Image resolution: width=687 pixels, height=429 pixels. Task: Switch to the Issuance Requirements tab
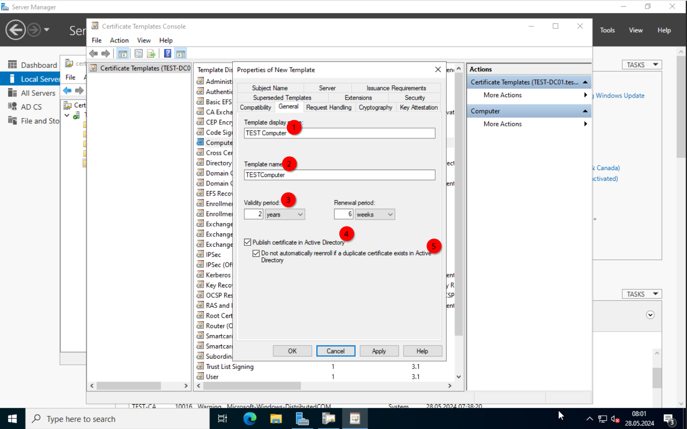396,88
